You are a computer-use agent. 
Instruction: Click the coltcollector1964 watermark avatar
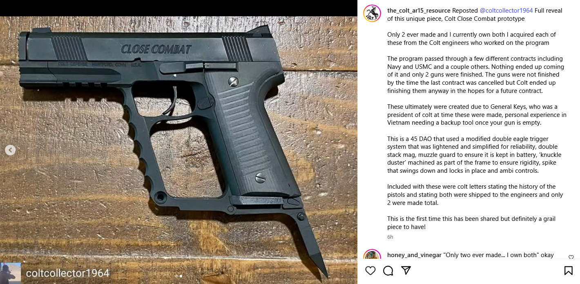point(11,273)
